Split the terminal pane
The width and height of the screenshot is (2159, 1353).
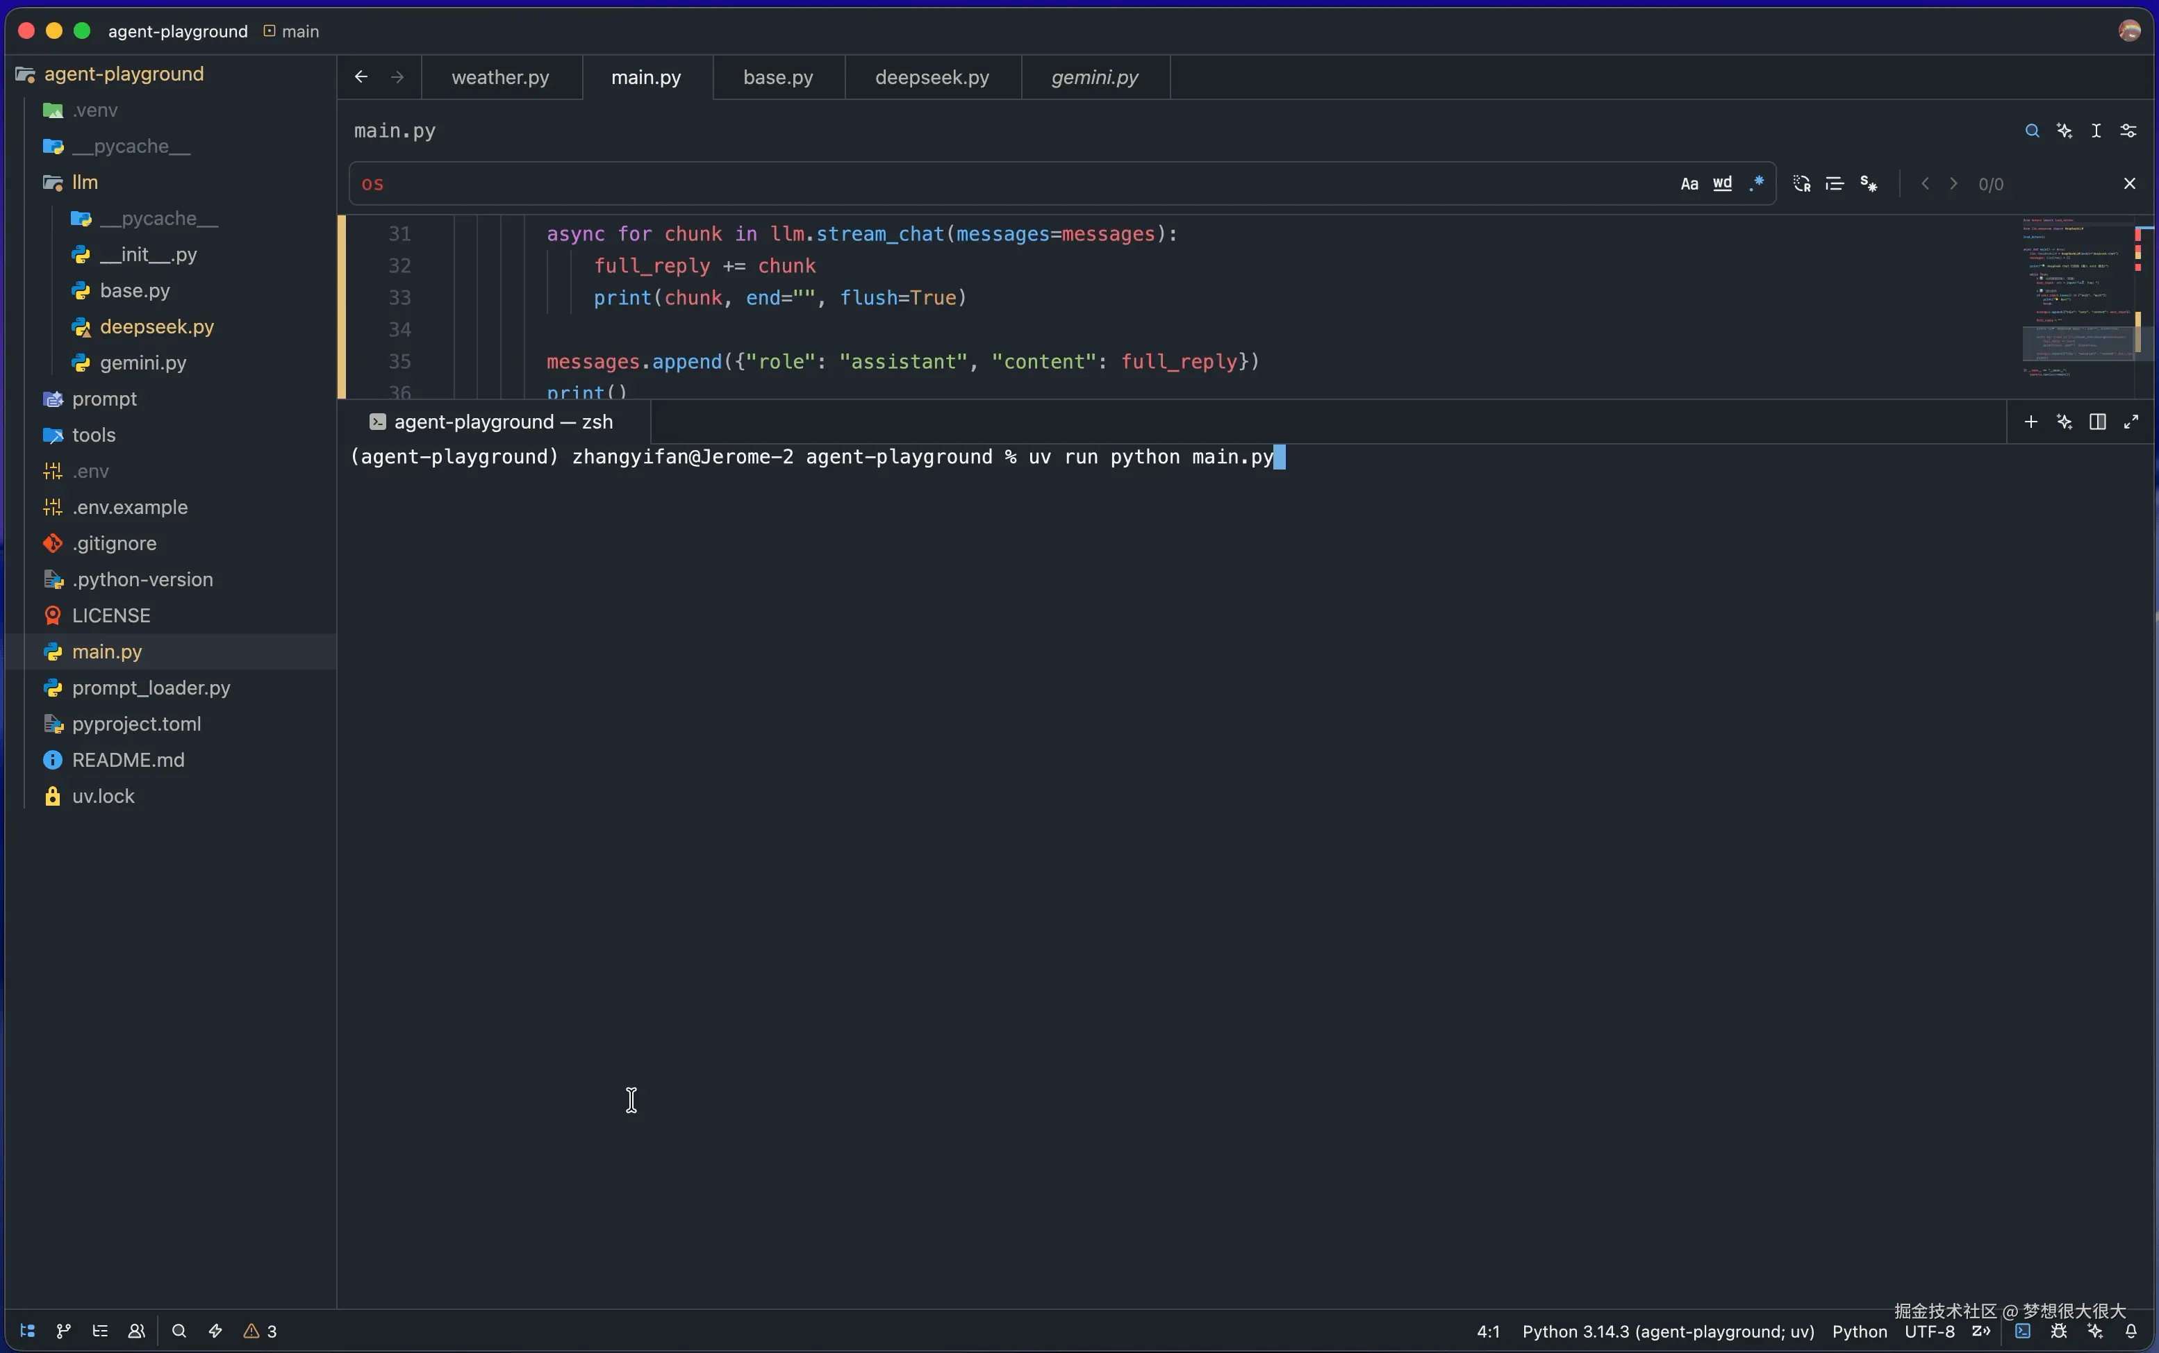click(x=2097, y=422)
